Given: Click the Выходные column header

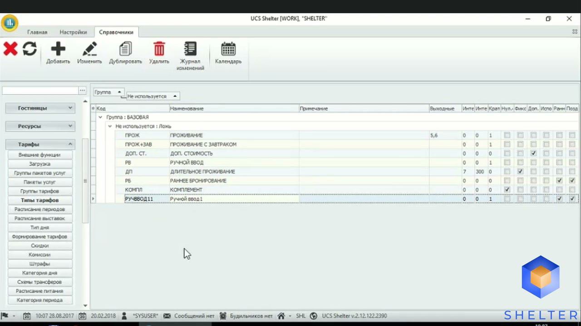Looking at the screenshot, I should pos(445,109).
